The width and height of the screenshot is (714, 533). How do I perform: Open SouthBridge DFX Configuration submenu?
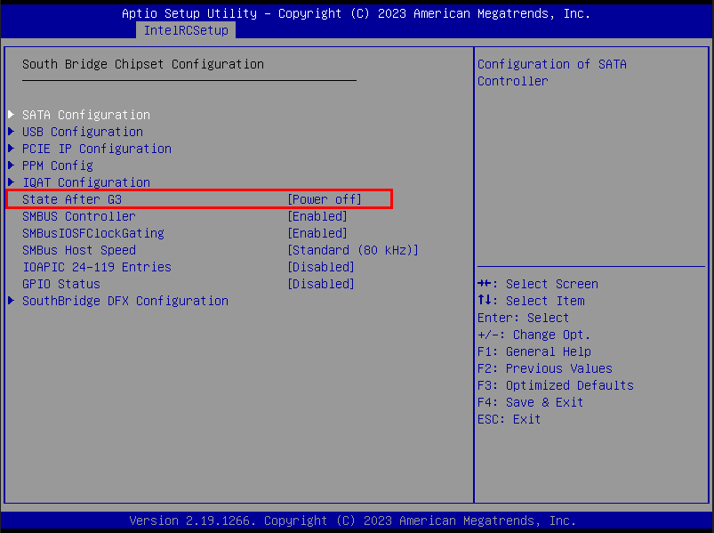(125, 301)
